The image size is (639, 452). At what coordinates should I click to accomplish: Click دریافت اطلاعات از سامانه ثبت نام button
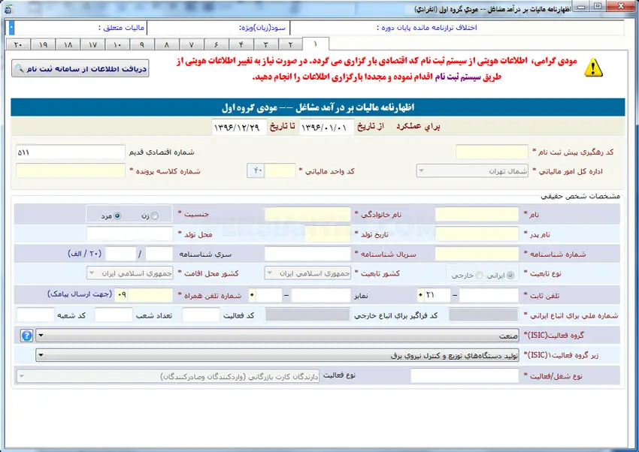coord(80,68)
